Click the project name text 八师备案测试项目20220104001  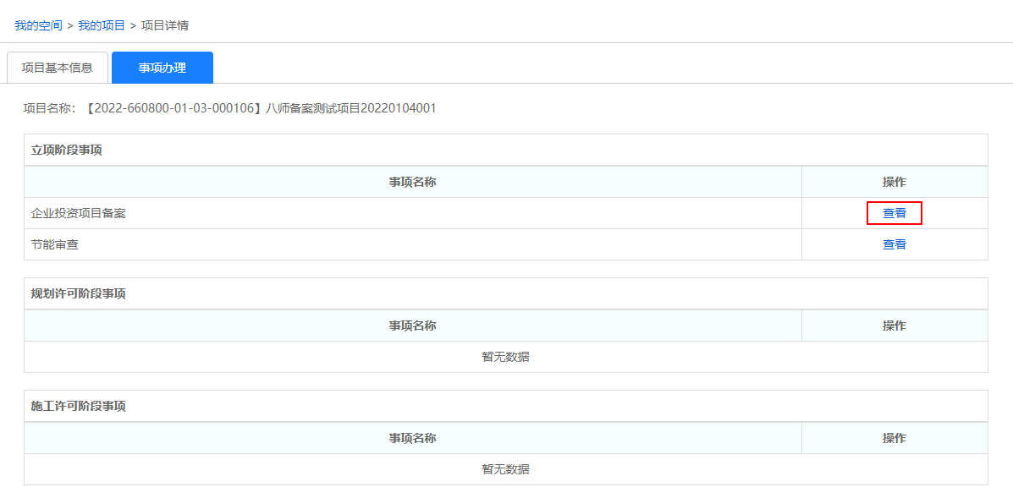click(350, 108)
